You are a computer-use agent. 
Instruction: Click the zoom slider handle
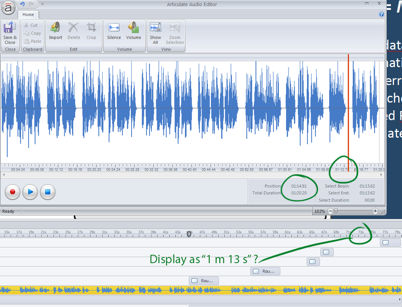(x=336, y=211)
